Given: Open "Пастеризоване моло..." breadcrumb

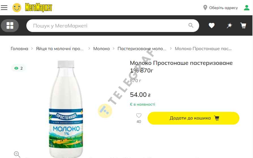Looking at the screenshot, I should 142,48.
